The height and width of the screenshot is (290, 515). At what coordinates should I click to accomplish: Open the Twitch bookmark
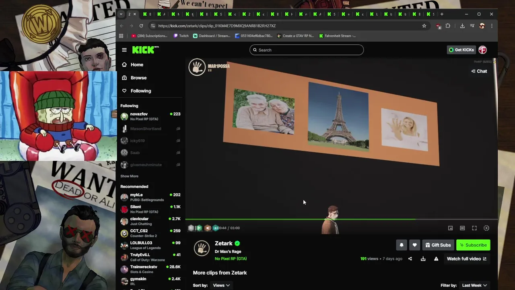coord(181,36)
